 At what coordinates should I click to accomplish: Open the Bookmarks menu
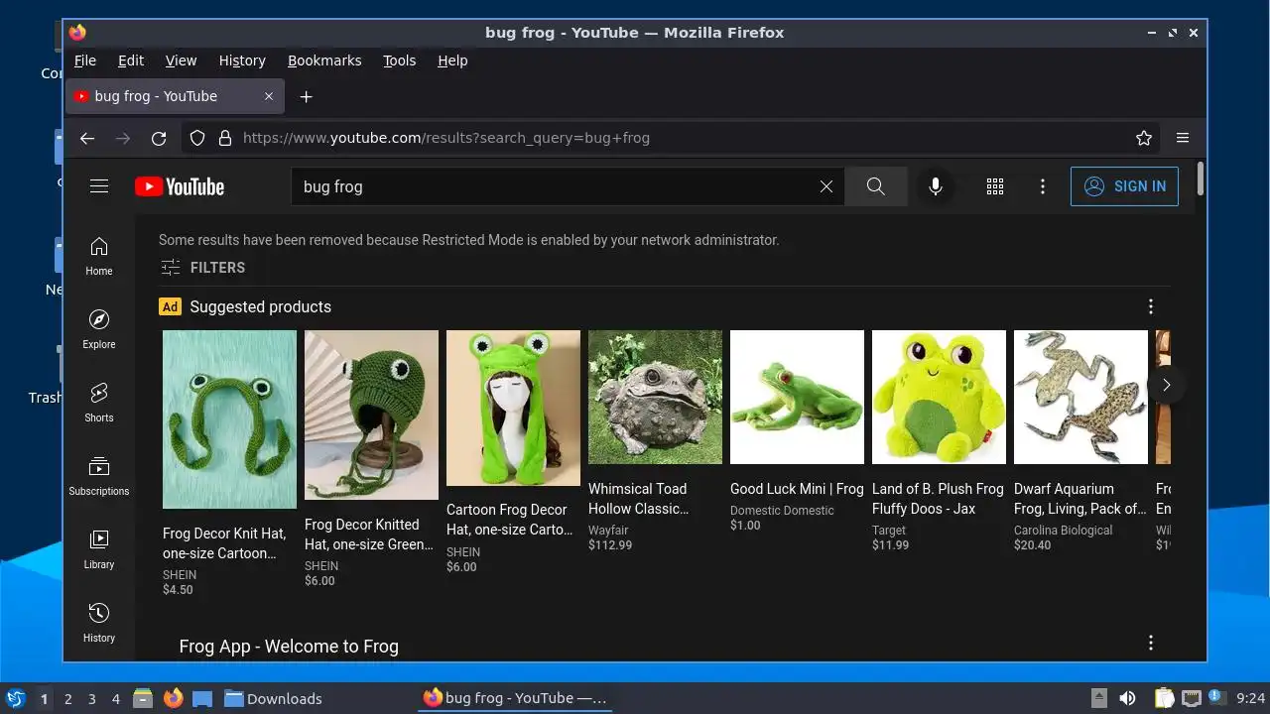click(324, 60)
